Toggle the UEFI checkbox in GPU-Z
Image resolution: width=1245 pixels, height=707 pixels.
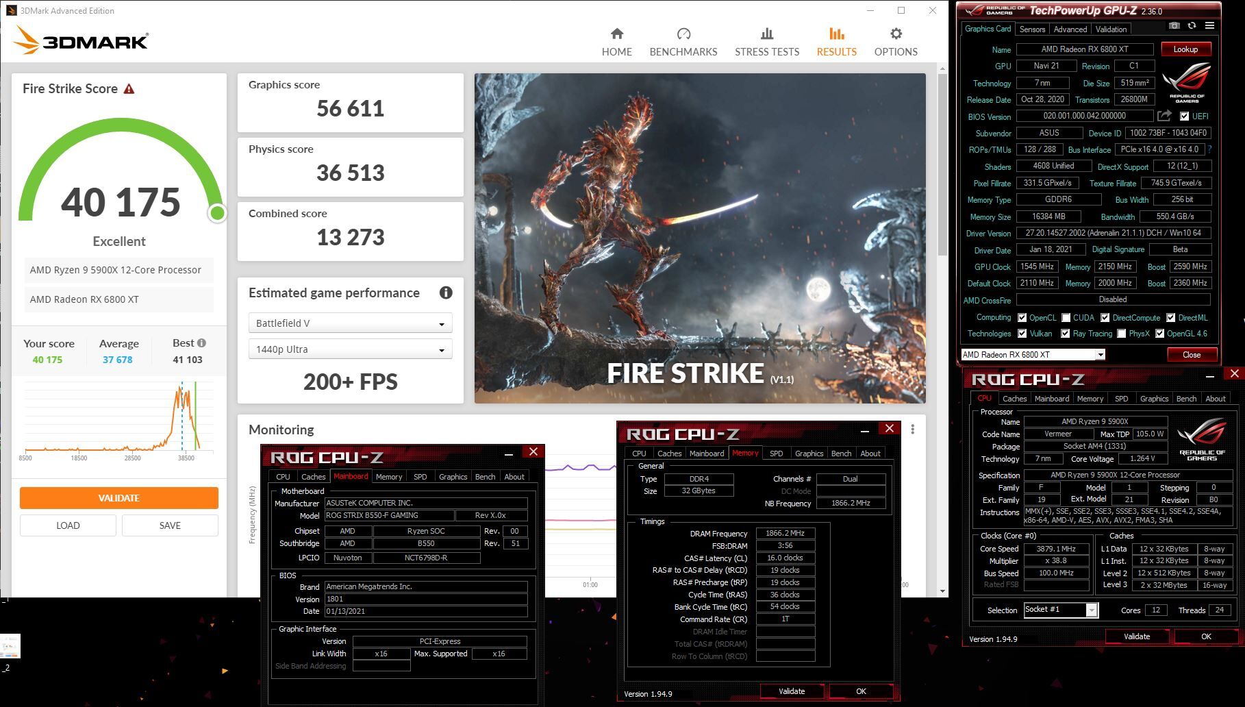(x=1184, y=116)
